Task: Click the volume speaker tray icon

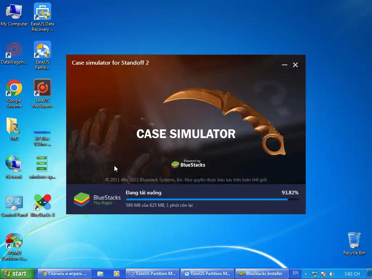Action: click(x=332, y=274)
